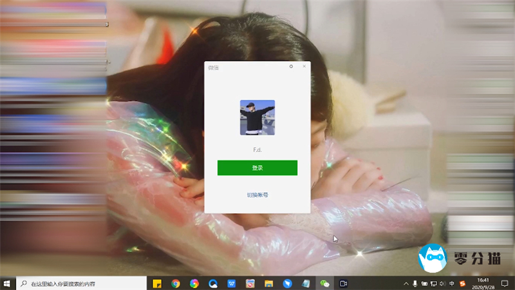This screenshot has height=290, width=515.
Task: Click the F.d. profile avatar picture
Action: tap(257, 117)
